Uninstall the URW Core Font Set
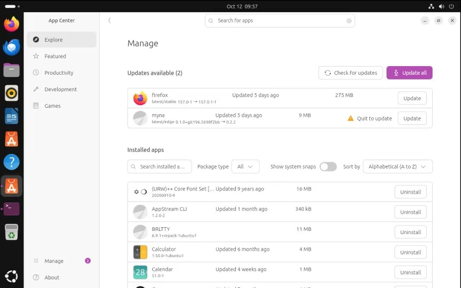The image size is (461, 288). pos(410,192)
